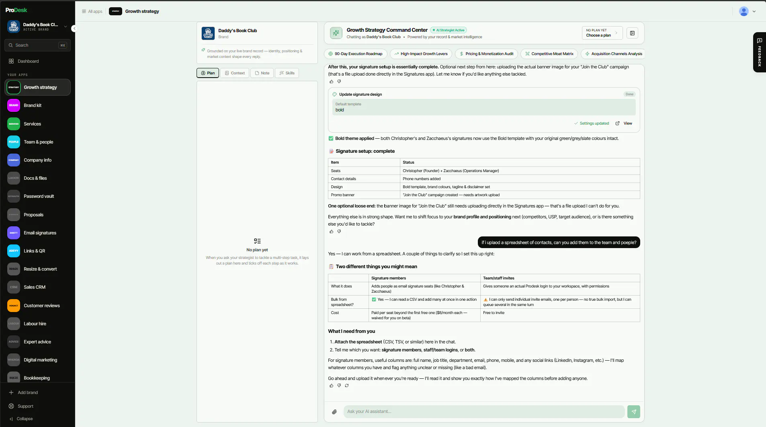Open the Brand kit app icon
The image size is (766, 427).
(14, 105)
